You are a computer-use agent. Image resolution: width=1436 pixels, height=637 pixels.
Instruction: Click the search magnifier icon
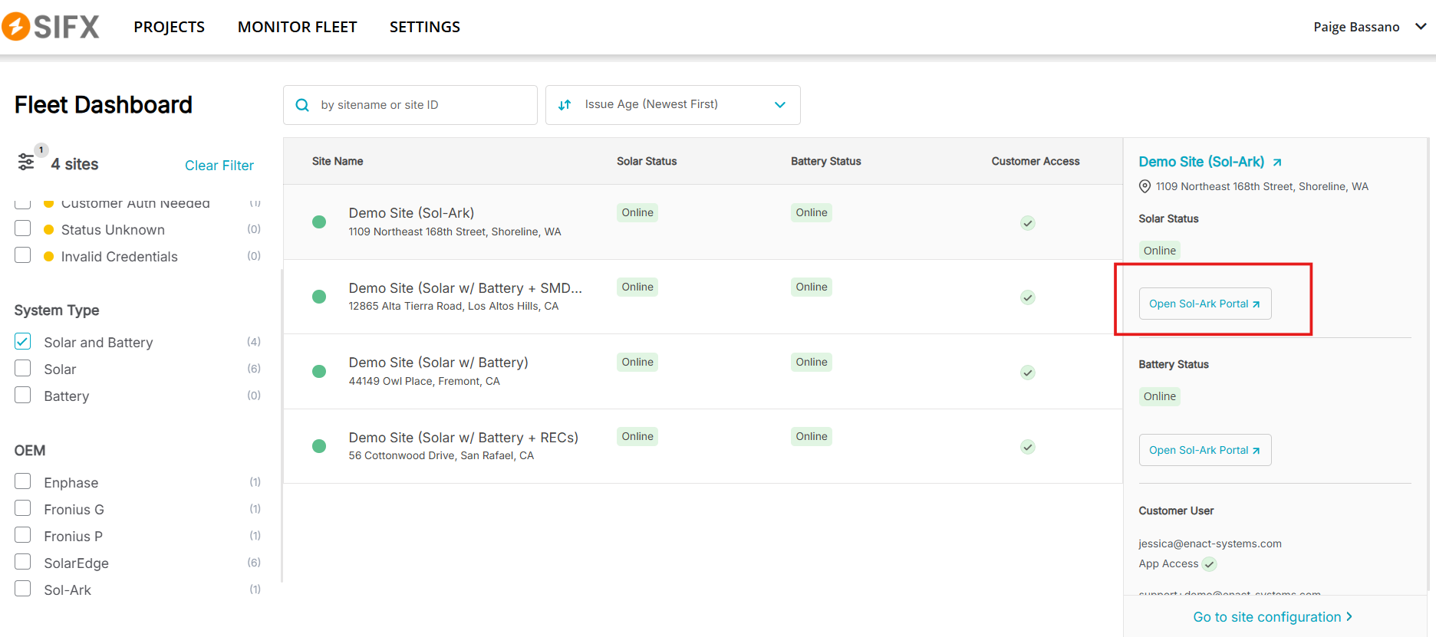[x=302, y=105]
